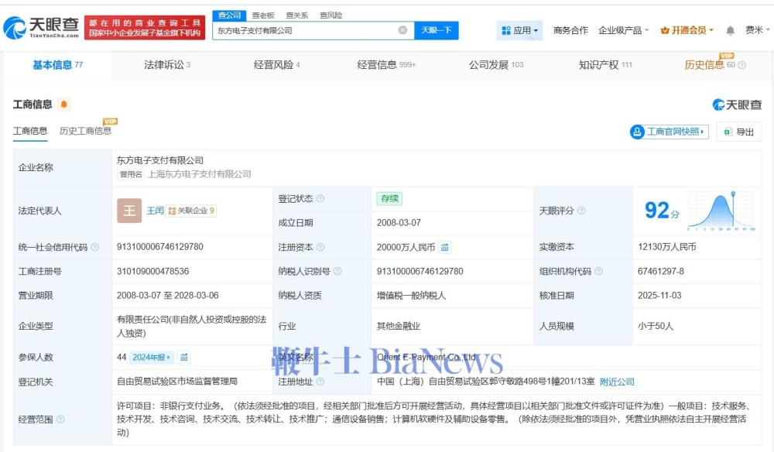Click the 关联企业 9 badge
This screenshot has height=452, width=774.
click(191, 211)
